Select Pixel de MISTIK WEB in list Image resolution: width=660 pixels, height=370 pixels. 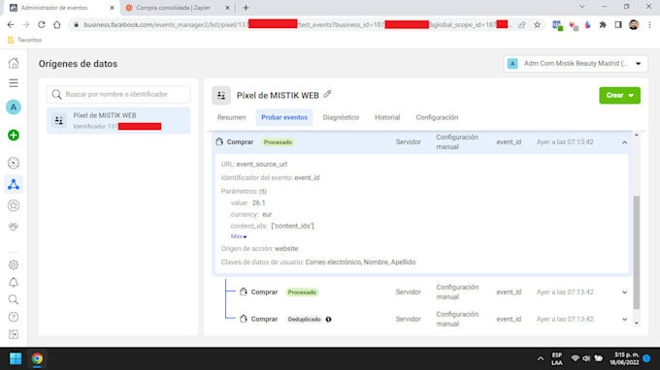118,120
